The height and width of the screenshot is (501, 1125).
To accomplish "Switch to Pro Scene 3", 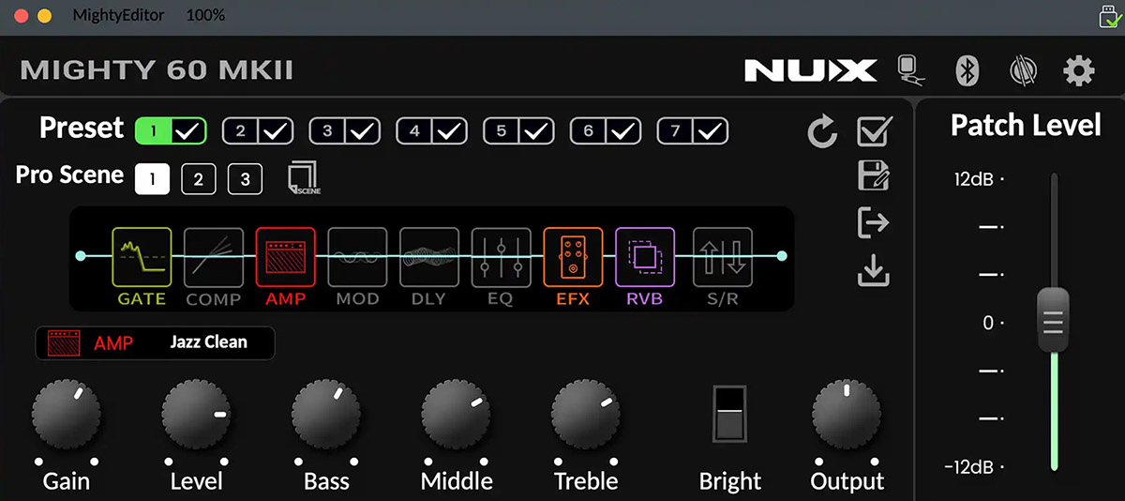I will (245, 178).
